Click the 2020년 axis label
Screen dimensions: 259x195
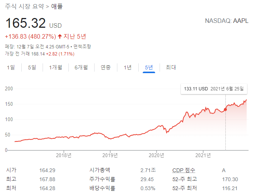point(157,155)
